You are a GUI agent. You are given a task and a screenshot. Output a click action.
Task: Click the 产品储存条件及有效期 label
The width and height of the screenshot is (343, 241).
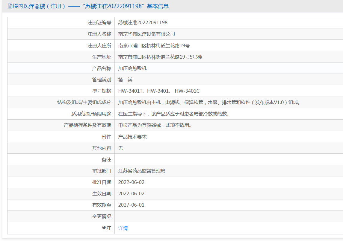click(87, 125)
